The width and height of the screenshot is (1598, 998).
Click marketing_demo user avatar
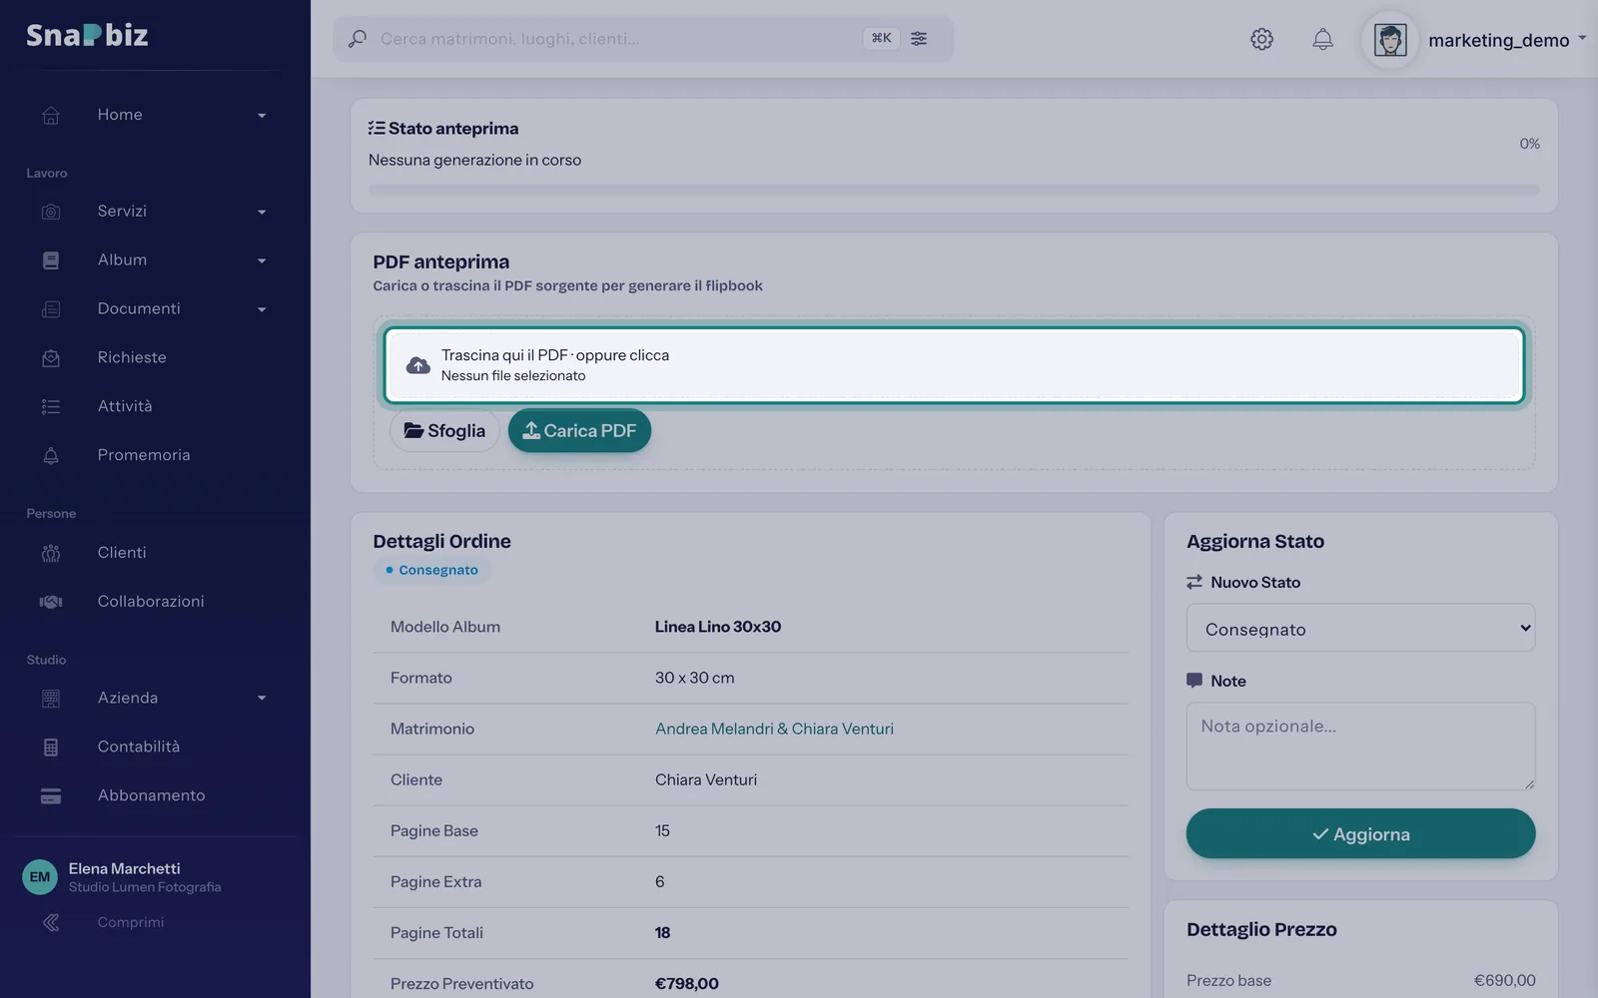1390,40
